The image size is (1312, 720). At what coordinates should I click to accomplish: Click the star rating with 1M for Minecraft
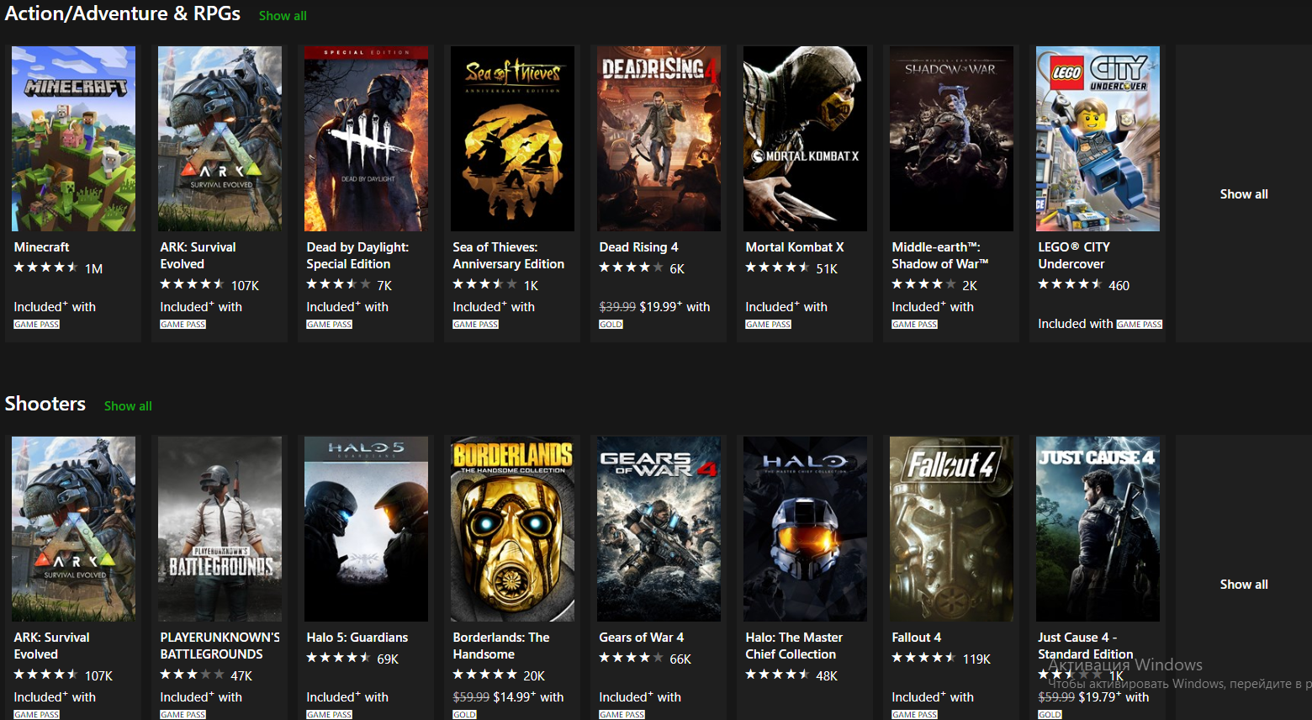pyautogui.click(x=58, y=268)
